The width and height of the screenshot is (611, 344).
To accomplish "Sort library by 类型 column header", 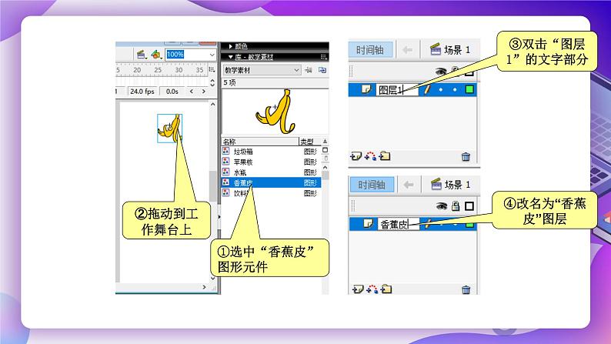I will [310, 142].
